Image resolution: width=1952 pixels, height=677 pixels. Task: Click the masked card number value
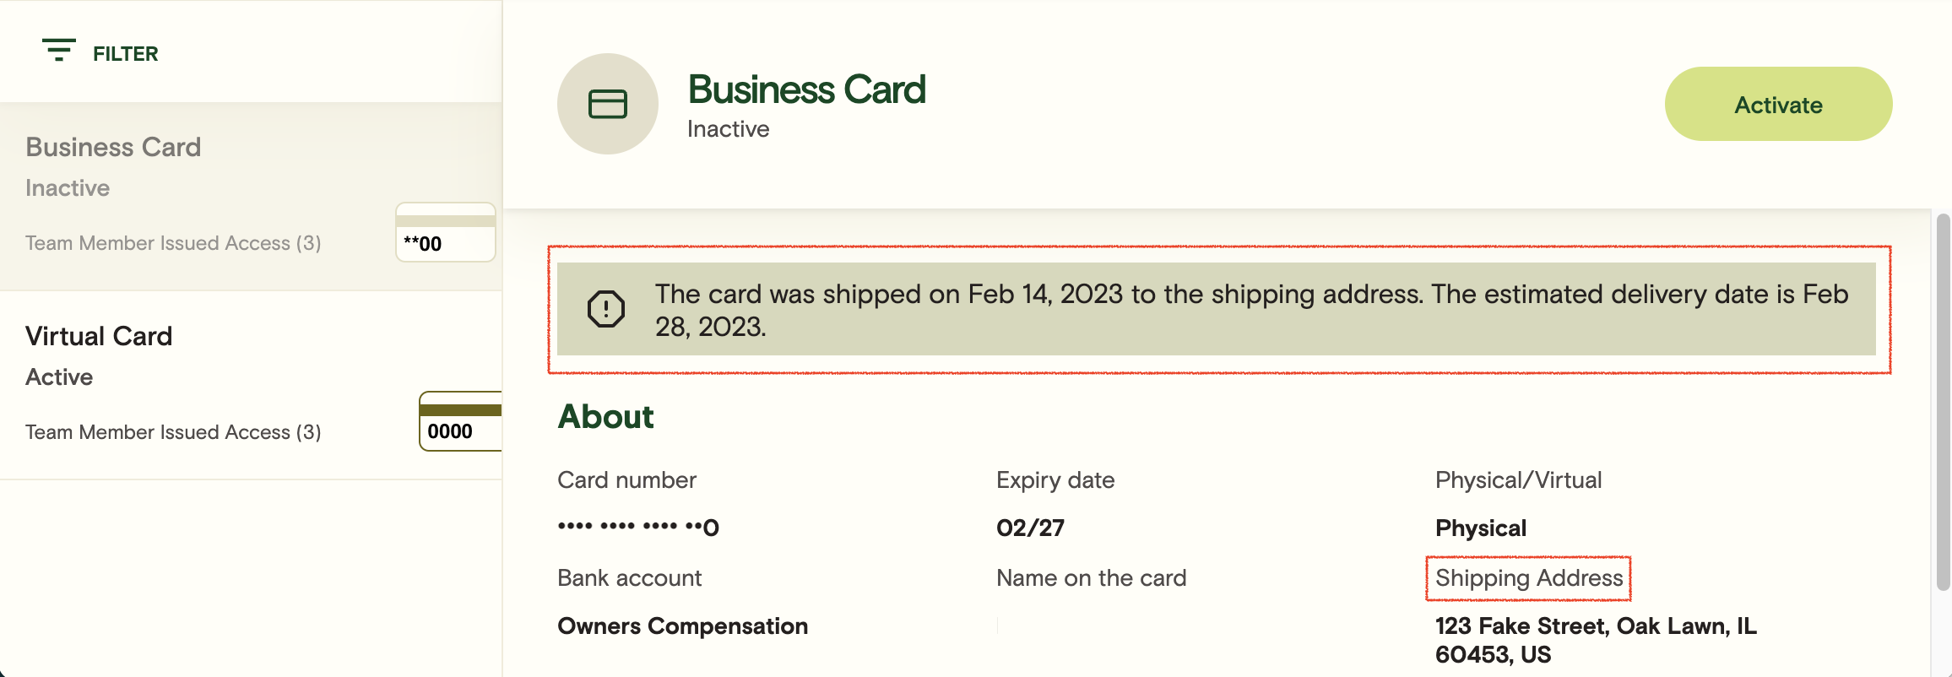[637, 528]
